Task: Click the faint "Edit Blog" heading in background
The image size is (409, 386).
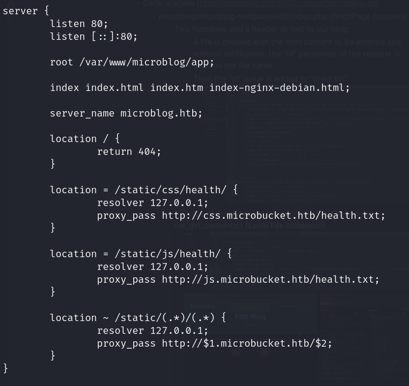Action: (250, 316)
